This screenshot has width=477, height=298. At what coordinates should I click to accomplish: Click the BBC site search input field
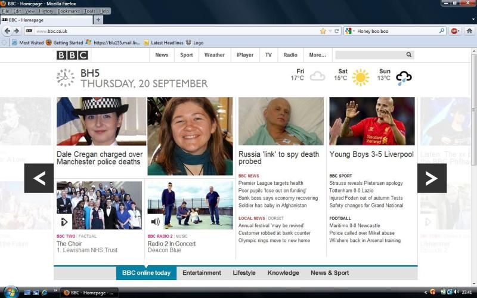point(370,55)
